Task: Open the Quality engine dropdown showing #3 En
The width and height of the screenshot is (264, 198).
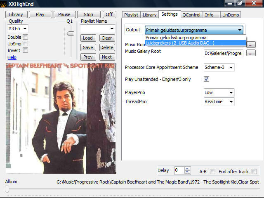Action: click(17, 28)
